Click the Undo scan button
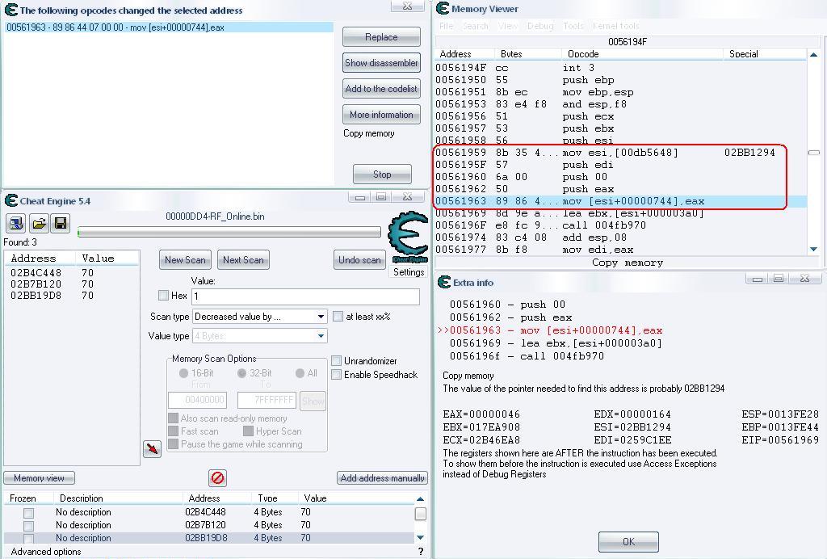827x559 pixels. coord(359,260)
